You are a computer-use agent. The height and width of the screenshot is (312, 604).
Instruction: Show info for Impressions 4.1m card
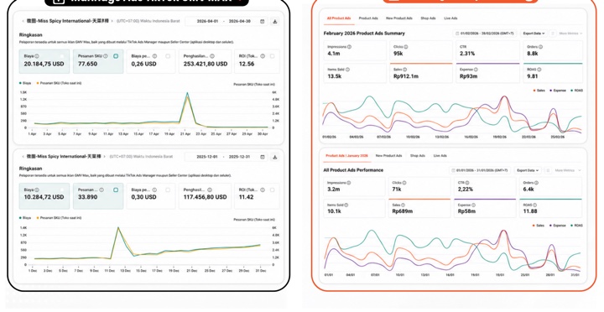coord(349,47)
